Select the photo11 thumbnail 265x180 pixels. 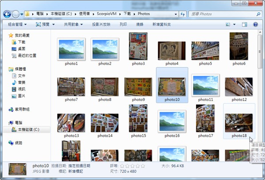(x=205, y=85)
